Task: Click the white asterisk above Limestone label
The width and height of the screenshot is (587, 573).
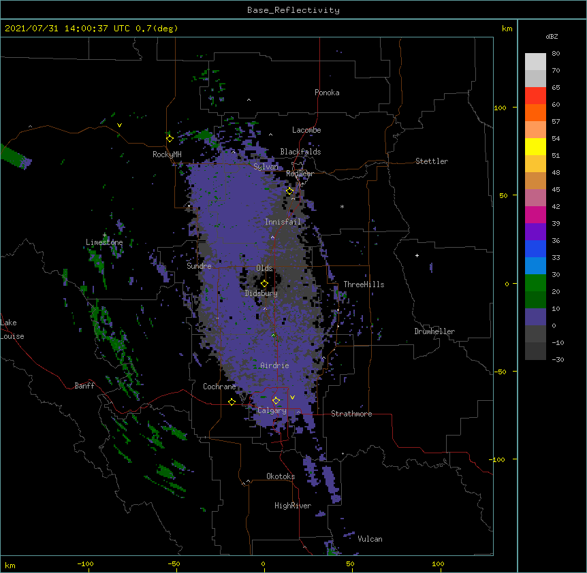Action: tap(104, 235)
